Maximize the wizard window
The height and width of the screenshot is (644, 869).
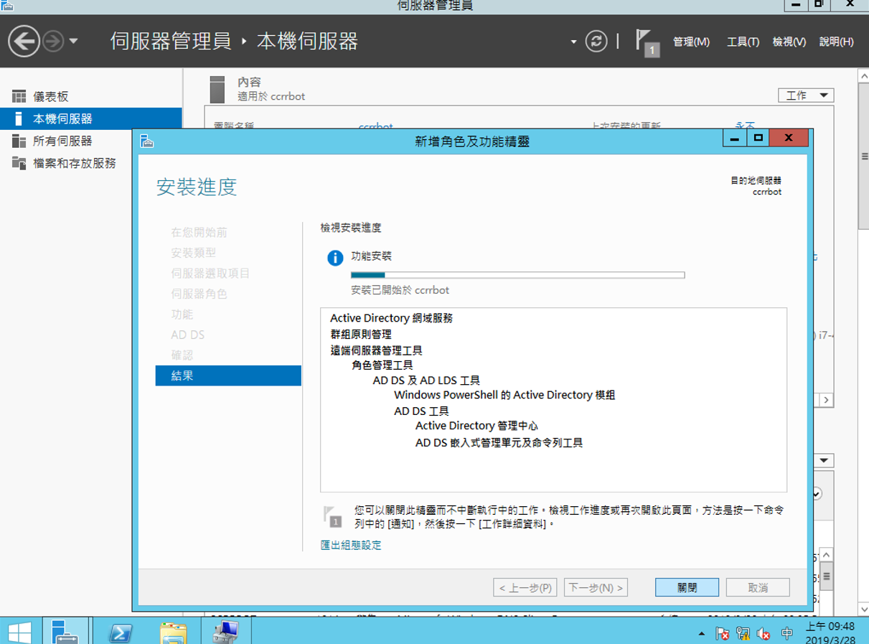point(758,138)
